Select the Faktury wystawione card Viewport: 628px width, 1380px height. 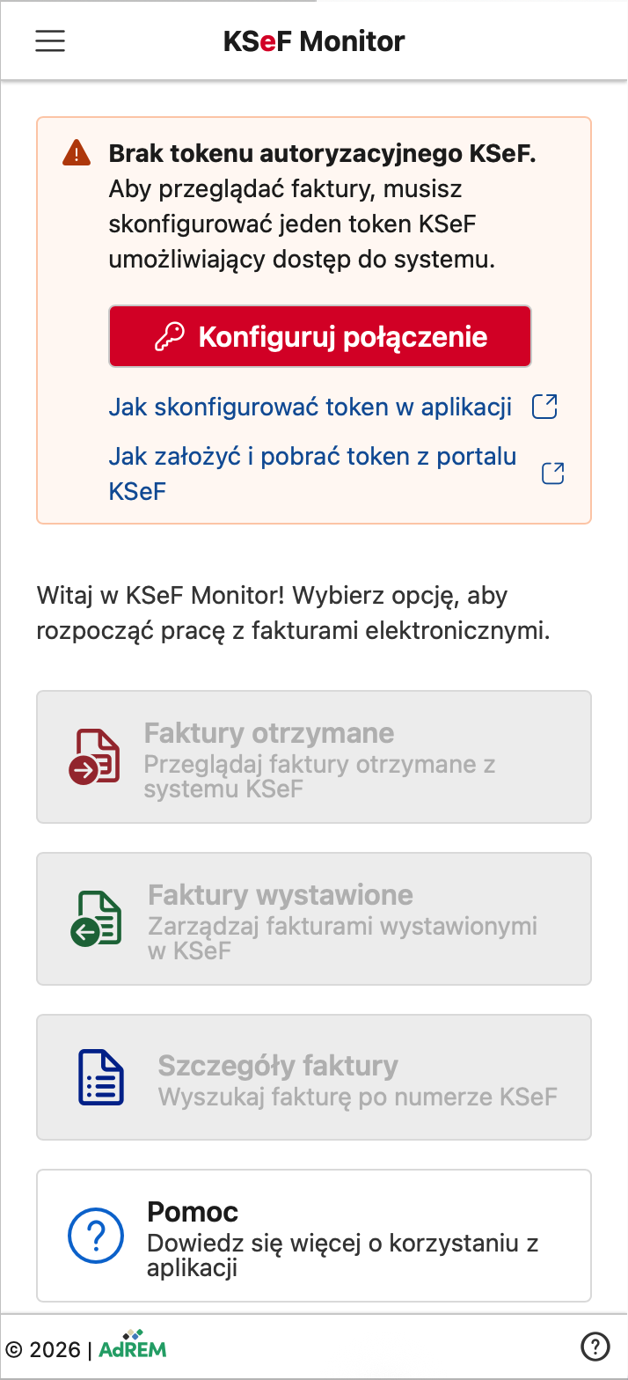314,918
